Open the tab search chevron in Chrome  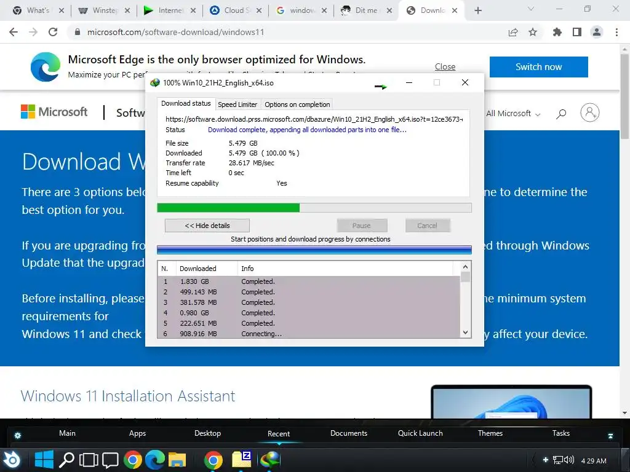click(531, 9)
